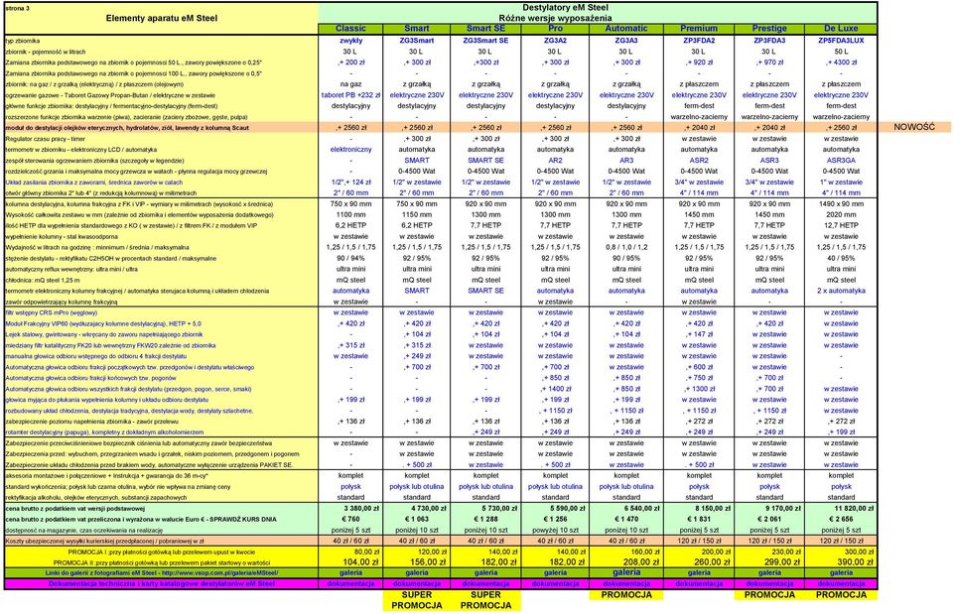Screen dimensions: 953x614
Task: Click the model code ZG3A2
Action: [x=555, y=41]
